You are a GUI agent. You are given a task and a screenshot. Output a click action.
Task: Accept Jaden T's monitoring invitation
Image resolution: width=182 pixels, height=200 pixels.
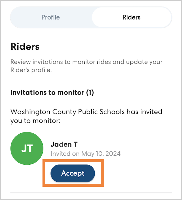click(x=73, y=173)
